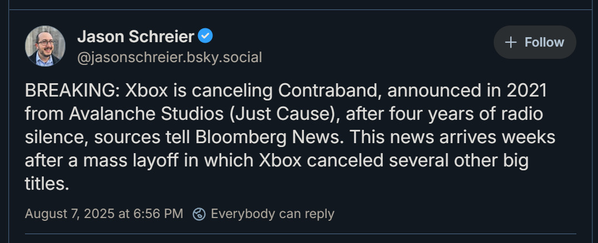Image resolution: width=598 pixels, height=243 pixels.
Task: Click the word 'Follow' on the button
Action: coord(544,42)
